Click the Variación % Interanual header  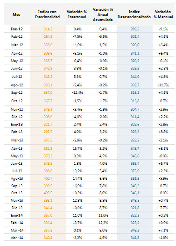click(77, 14)
